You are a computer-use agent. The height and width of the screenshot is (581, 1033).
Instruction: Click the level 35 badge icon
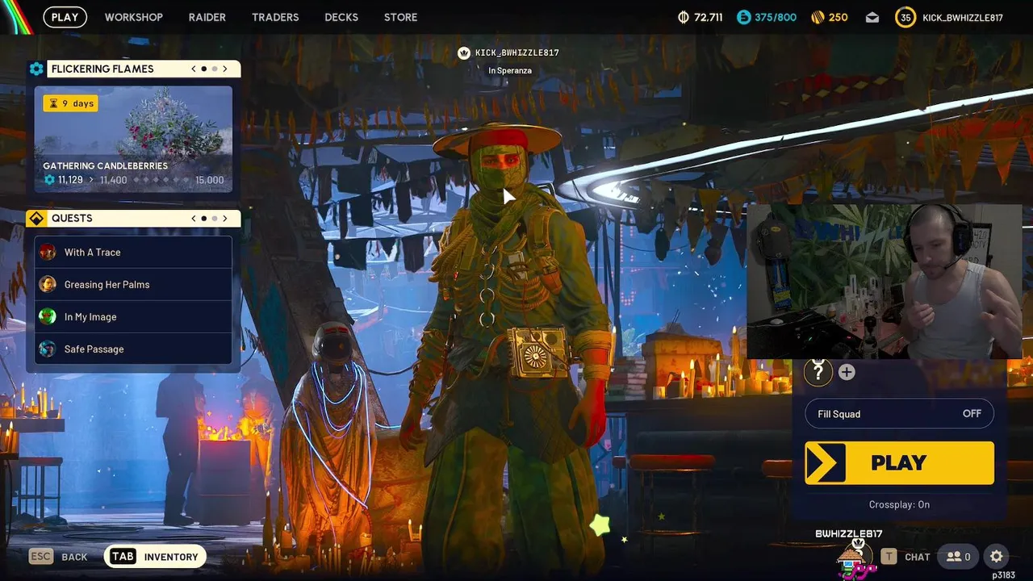click(905, 17)
